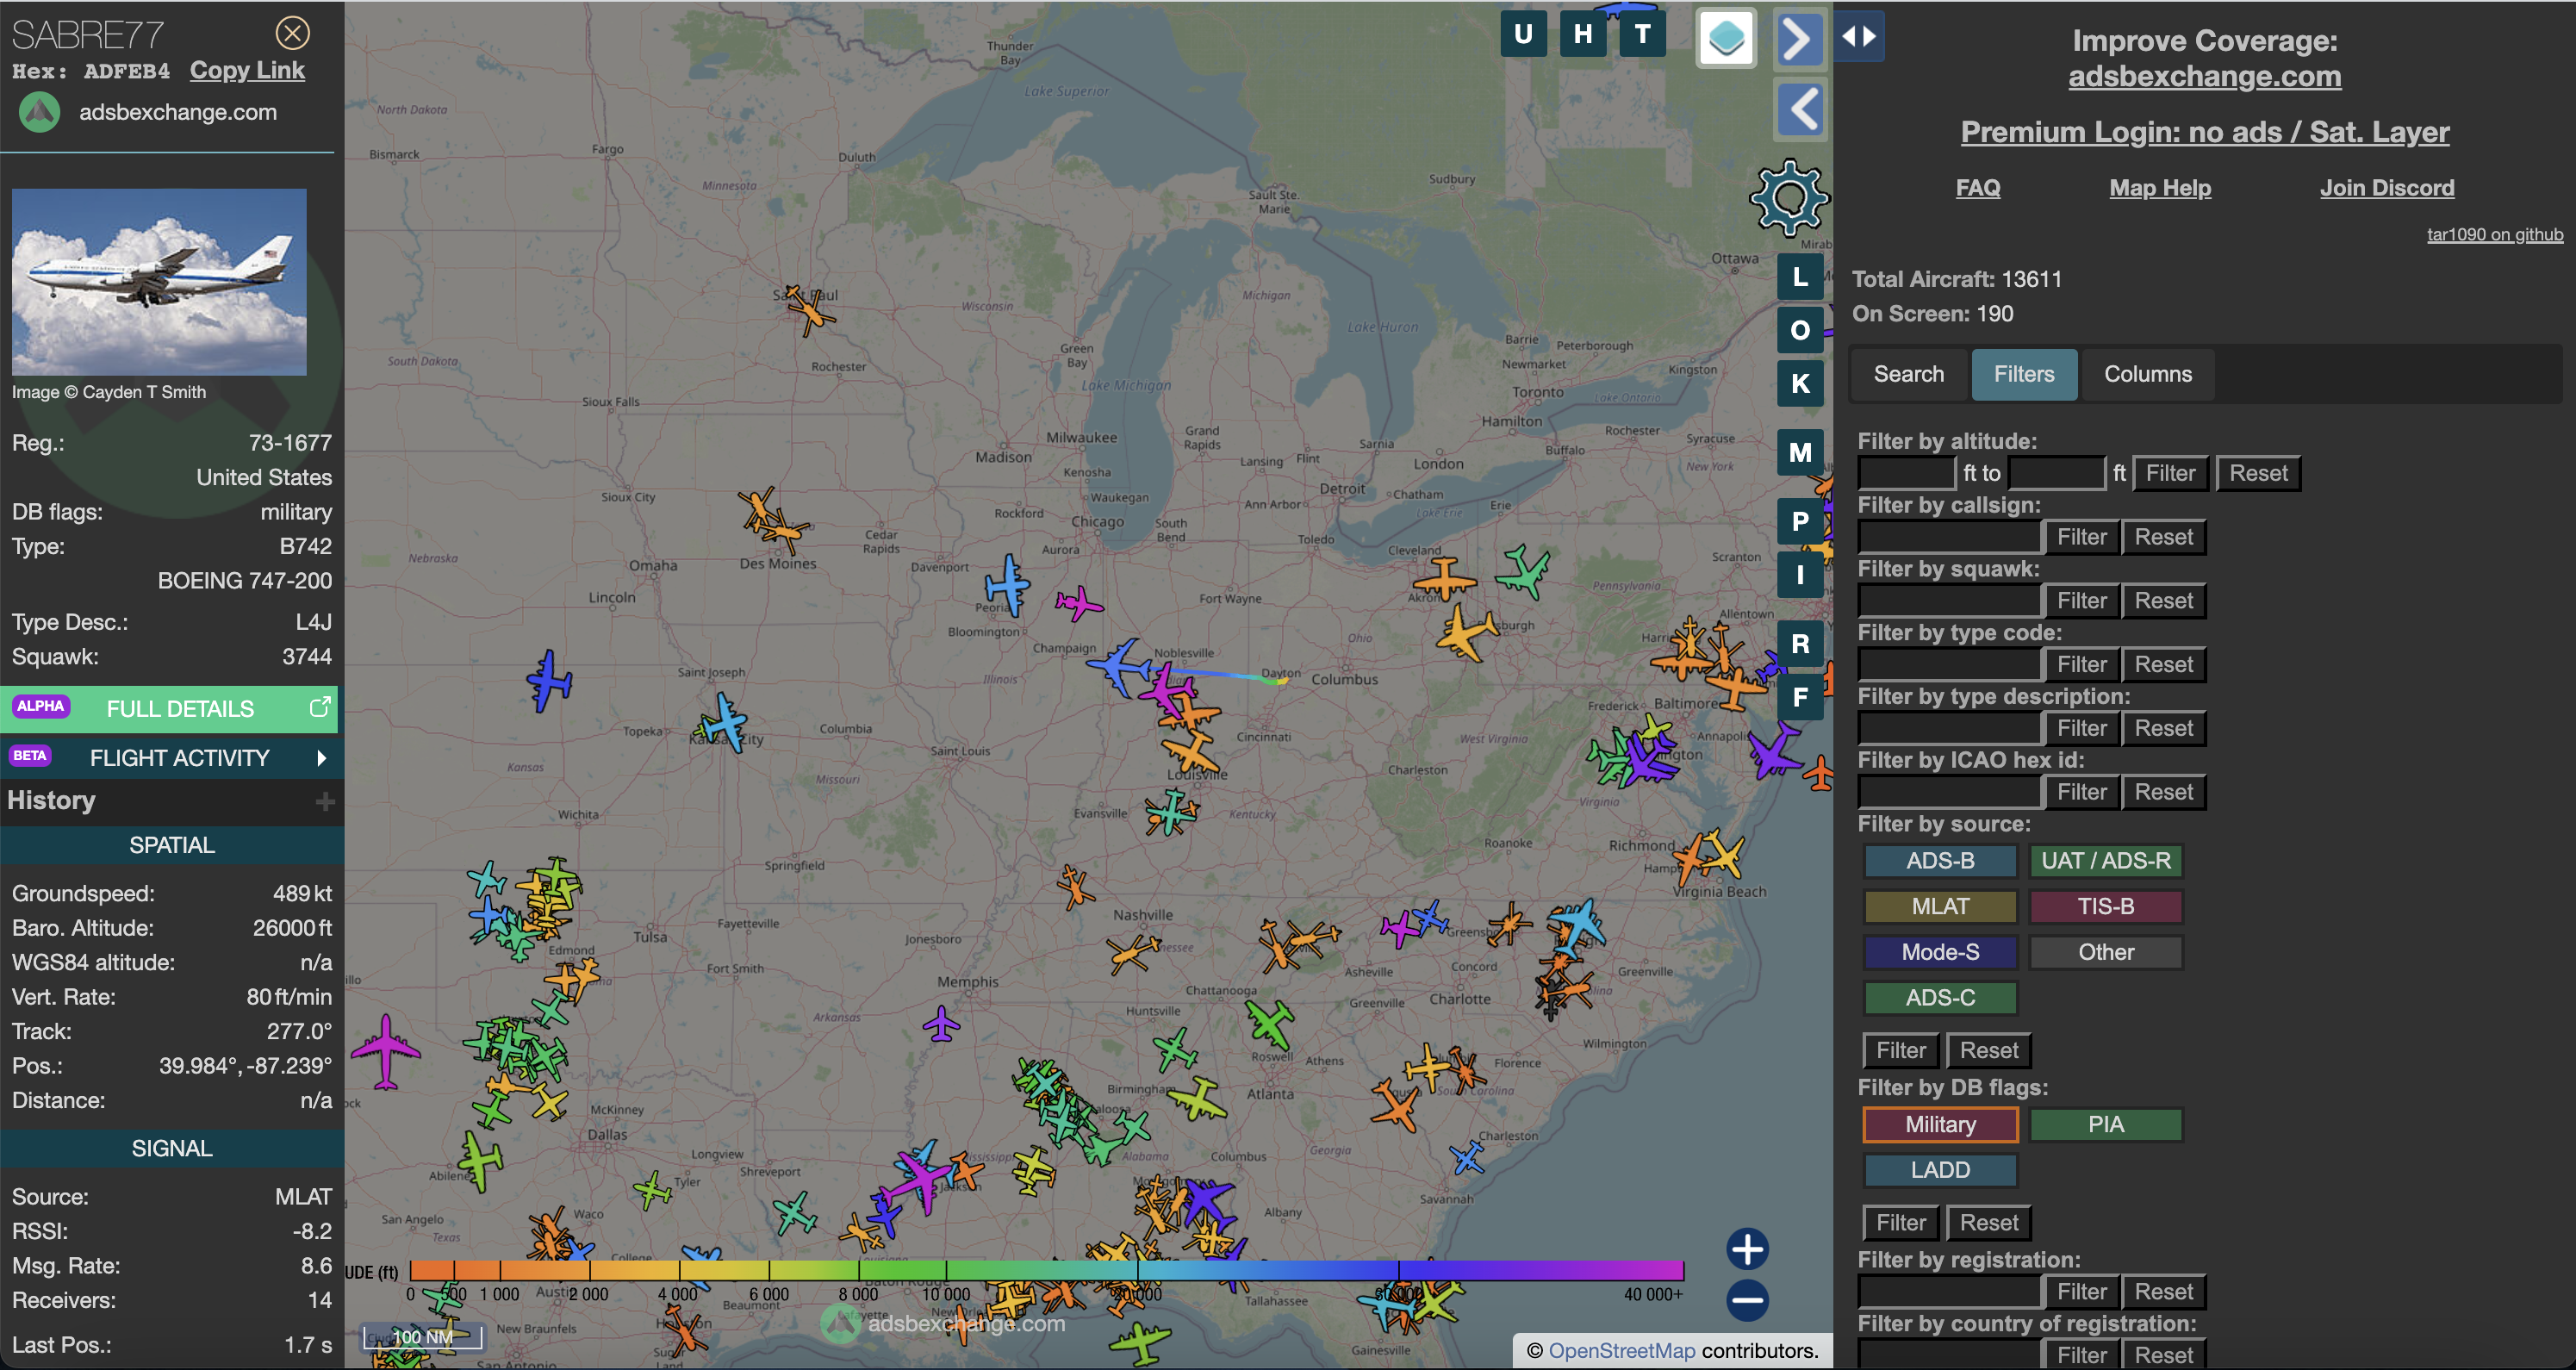Open the settings gear on map
This screenshot has width=2576, height=1370.
1789,198
